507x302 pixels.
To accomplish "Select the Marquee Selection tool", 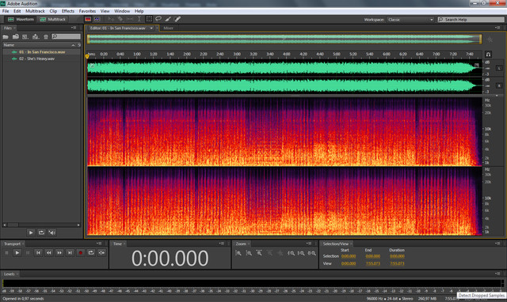I will 149,19.
